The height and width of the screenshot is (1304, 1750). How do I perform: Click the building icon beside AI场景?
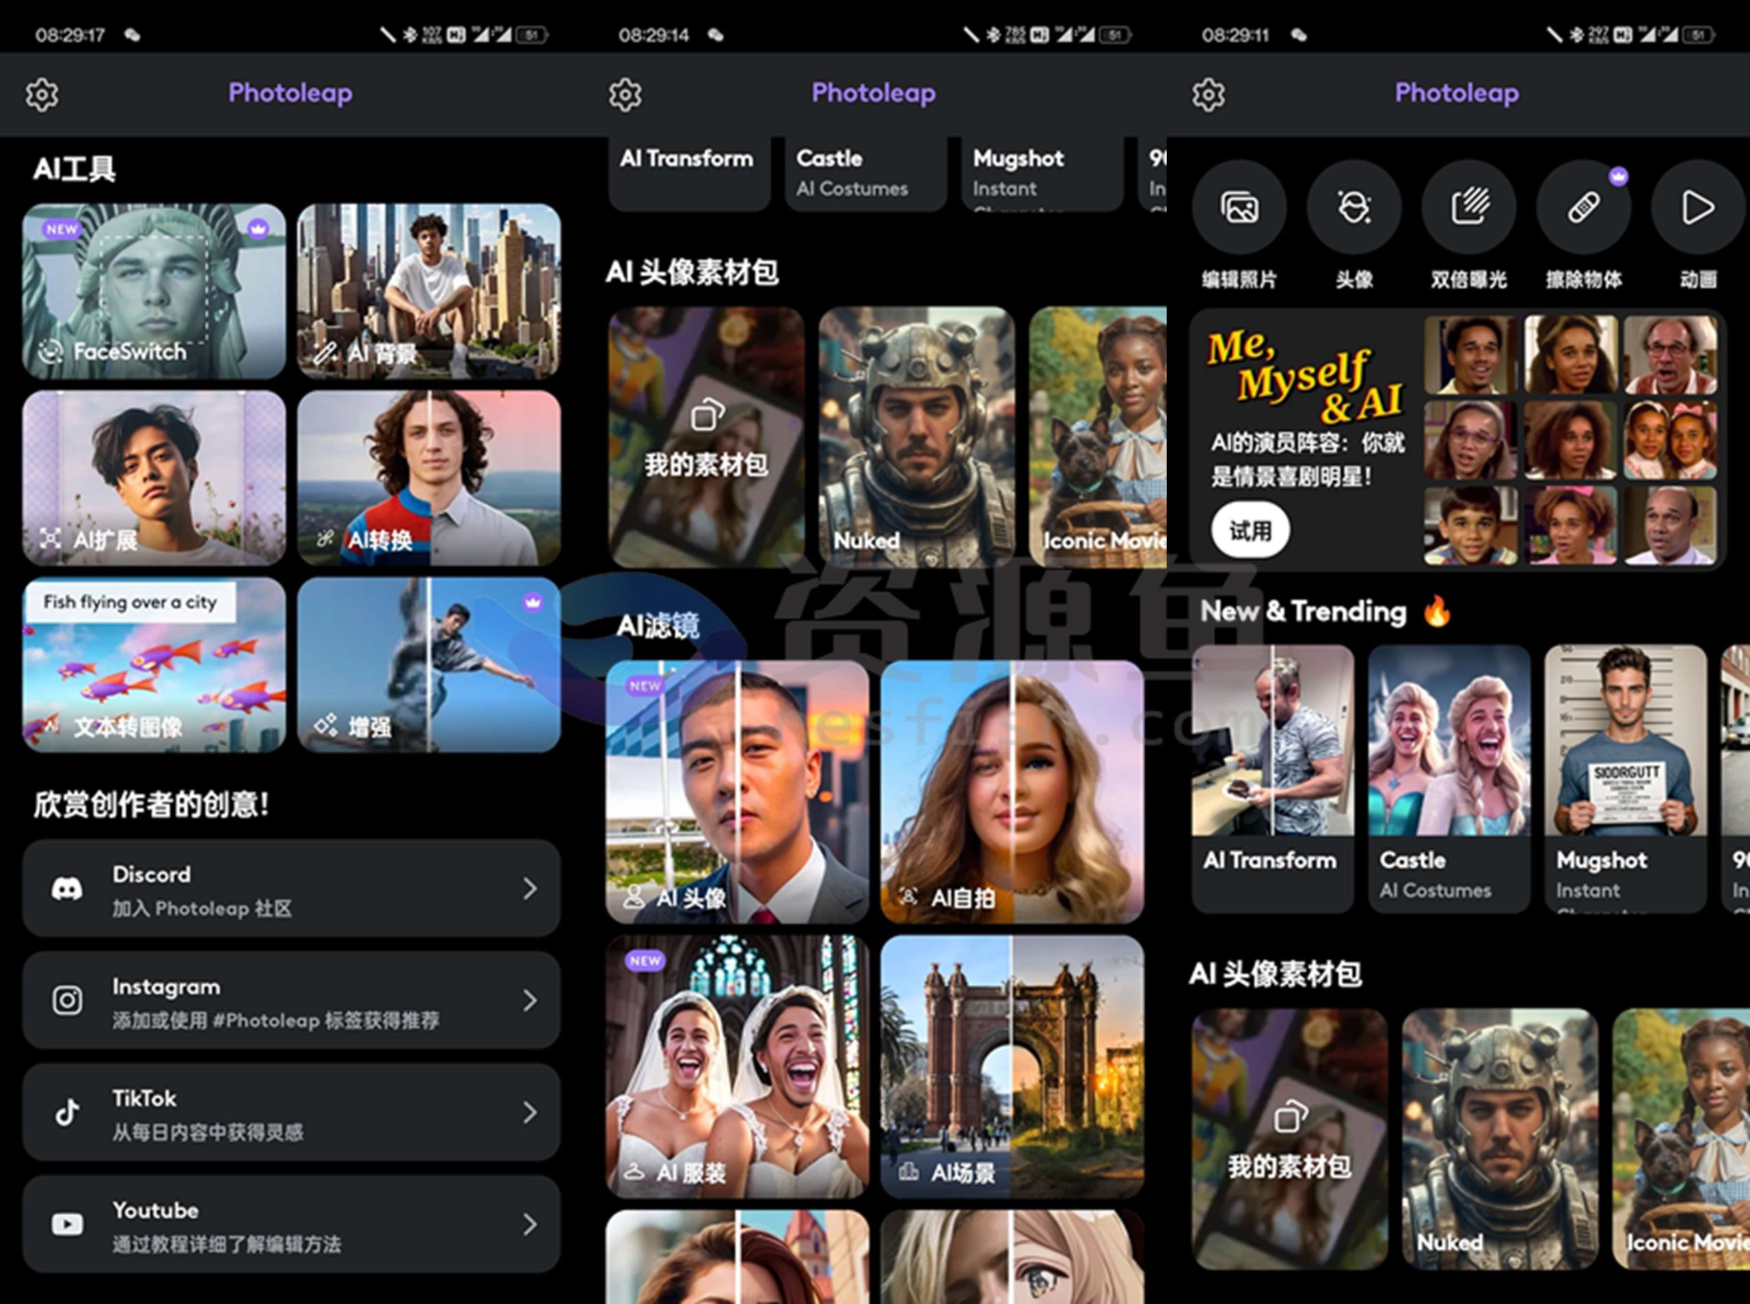[x=908, y=1171]
